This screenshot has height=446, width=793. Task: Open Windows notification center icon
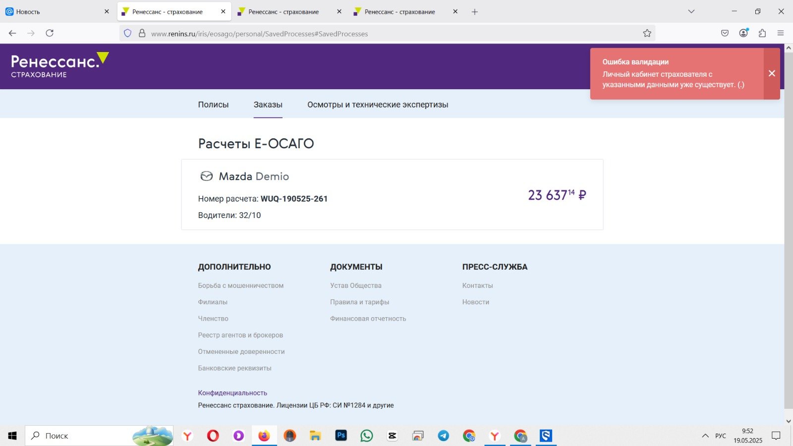point(776,436)
